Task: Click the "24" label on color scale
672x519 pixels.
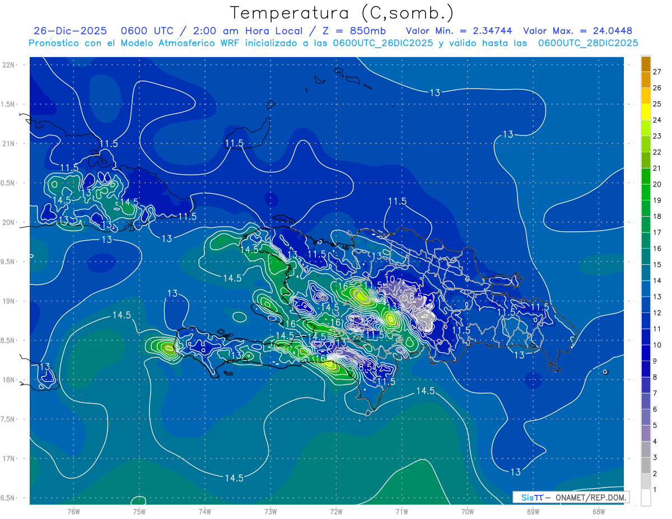Action: [x=657, y=120]
